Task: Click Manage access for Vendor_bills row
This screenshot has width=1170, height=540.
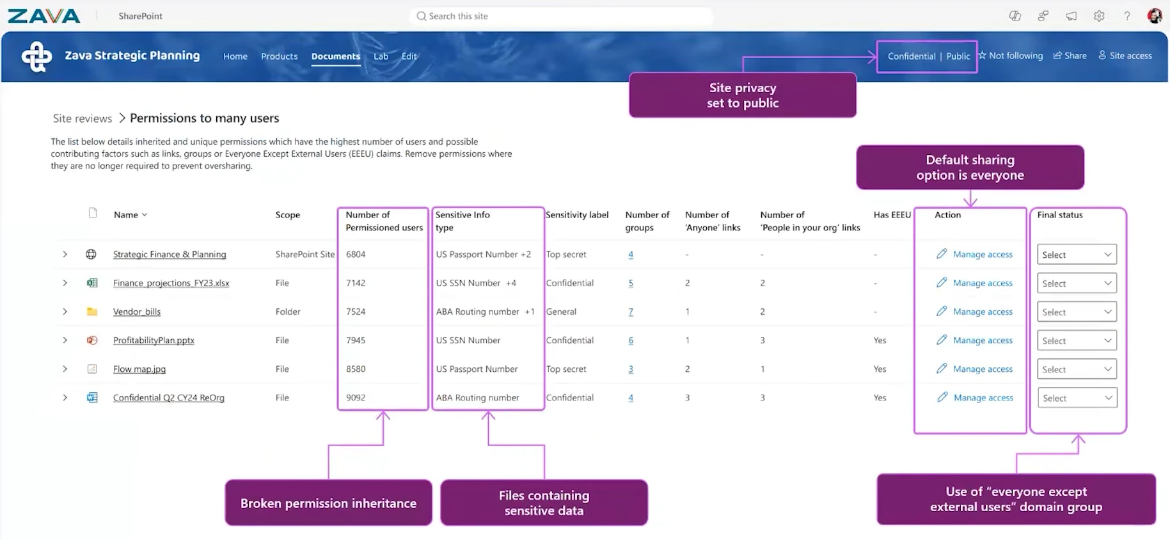Action: click(x=983, y=312)
